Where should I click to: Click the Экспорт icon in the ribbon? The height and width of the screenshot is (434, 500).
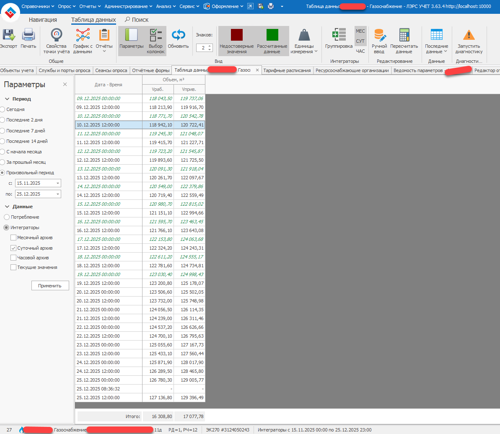(8, 36)
